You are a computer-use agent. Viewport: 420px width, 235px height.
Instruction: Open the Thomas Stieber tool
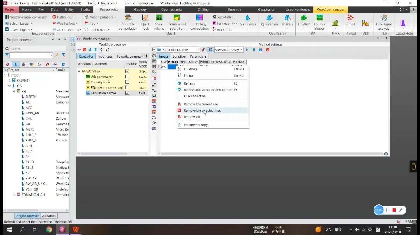tap(319, 22)
